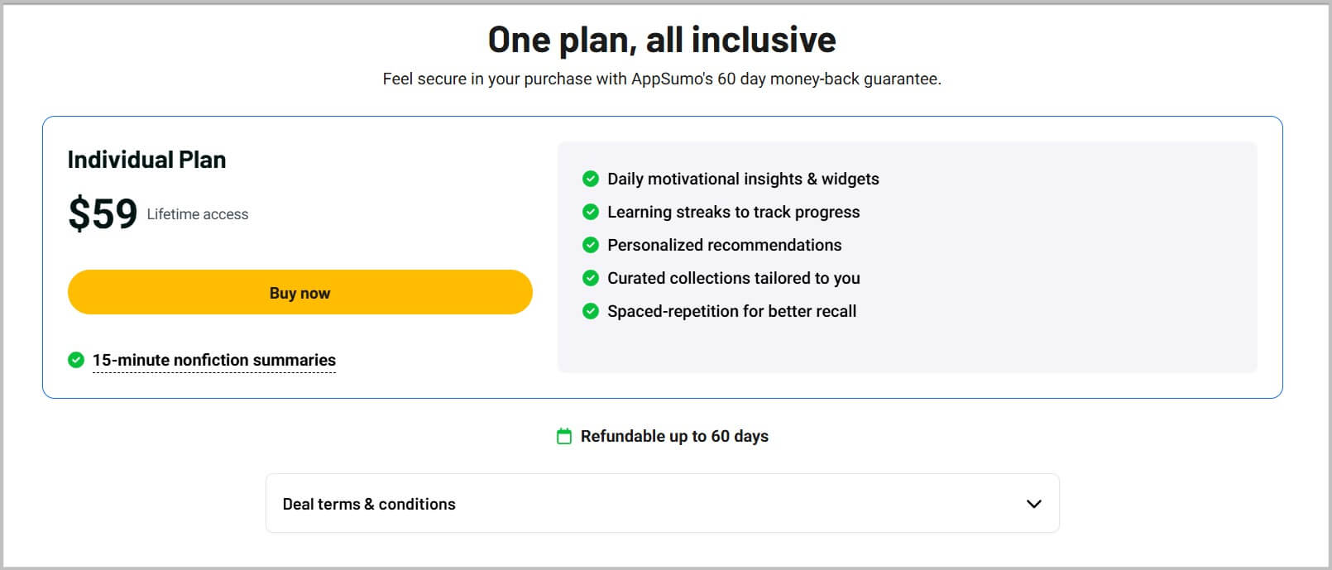Open the 15-minute nonfiction summaries link
The height and width of the screenshot is (570, 1332).
[213, 360]
